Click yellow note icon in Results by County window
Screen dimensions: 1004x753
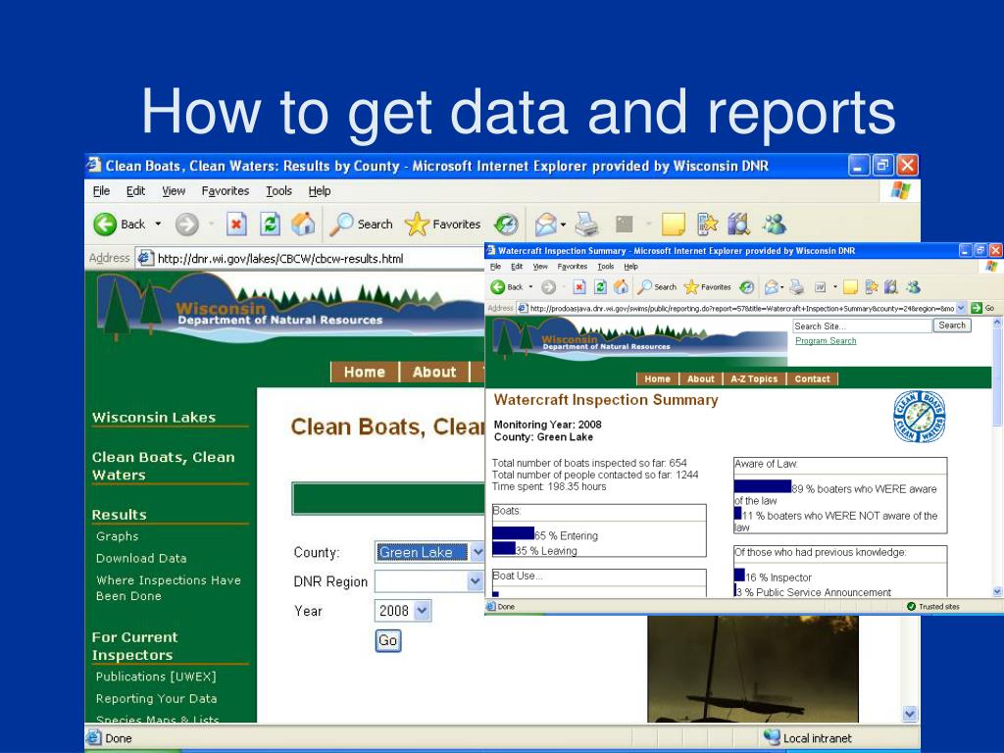click(x=673, y=225)
